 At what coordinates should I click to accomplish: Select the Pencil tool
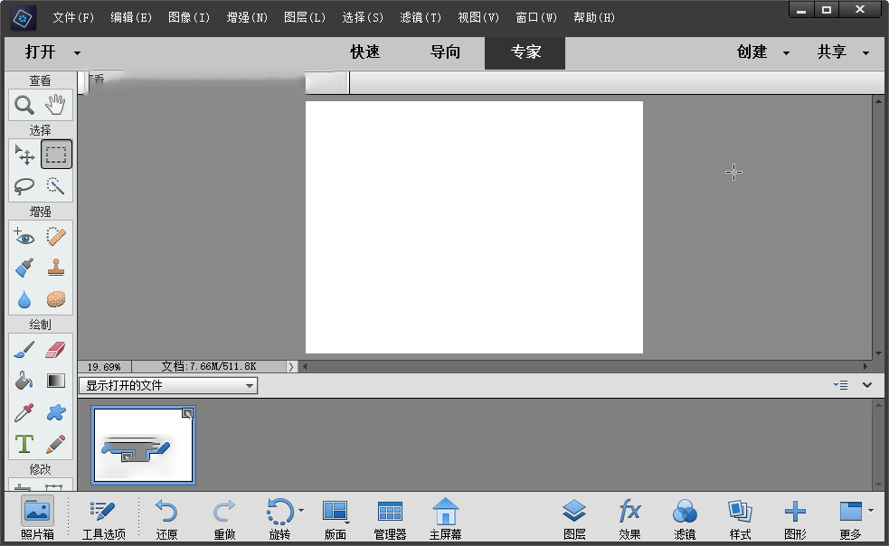pyautogui.click(x=55, y=444)
